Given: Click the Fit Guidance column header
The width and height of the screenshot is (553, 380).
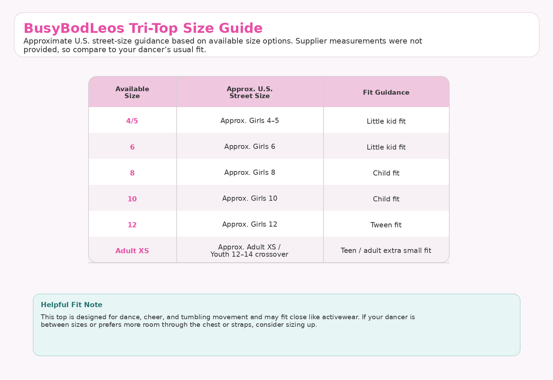Looking at the screenshot, I should 386,92.
